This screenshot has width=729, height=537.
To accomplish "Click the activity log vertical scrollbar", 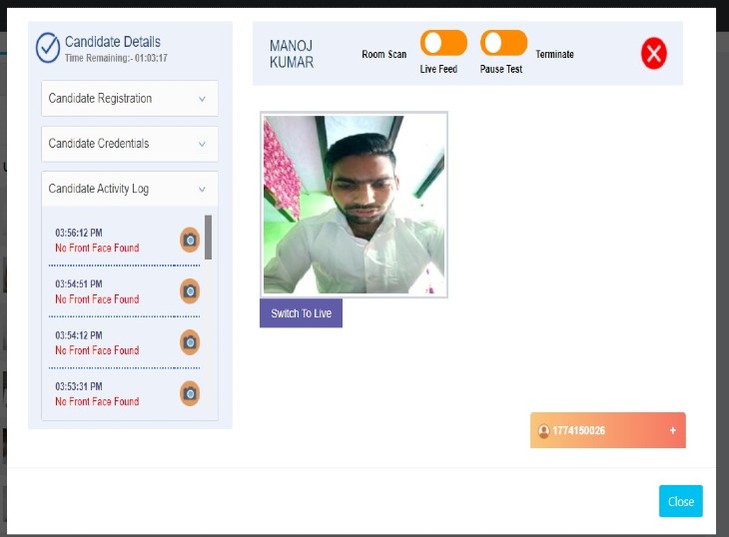I will coord(208,238).
